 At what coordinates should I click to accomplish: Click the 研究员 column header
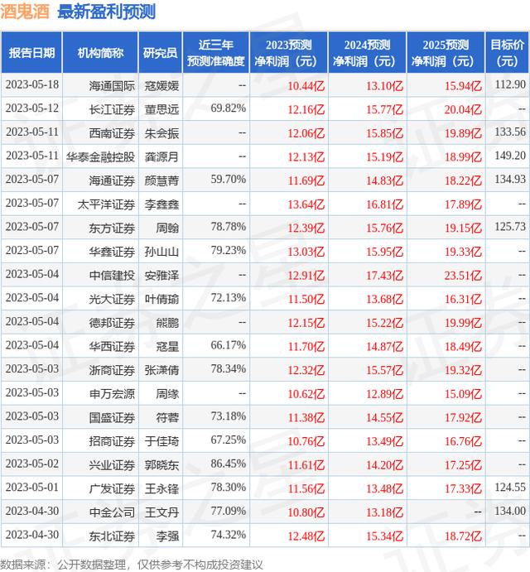click(x=160, y=53)
